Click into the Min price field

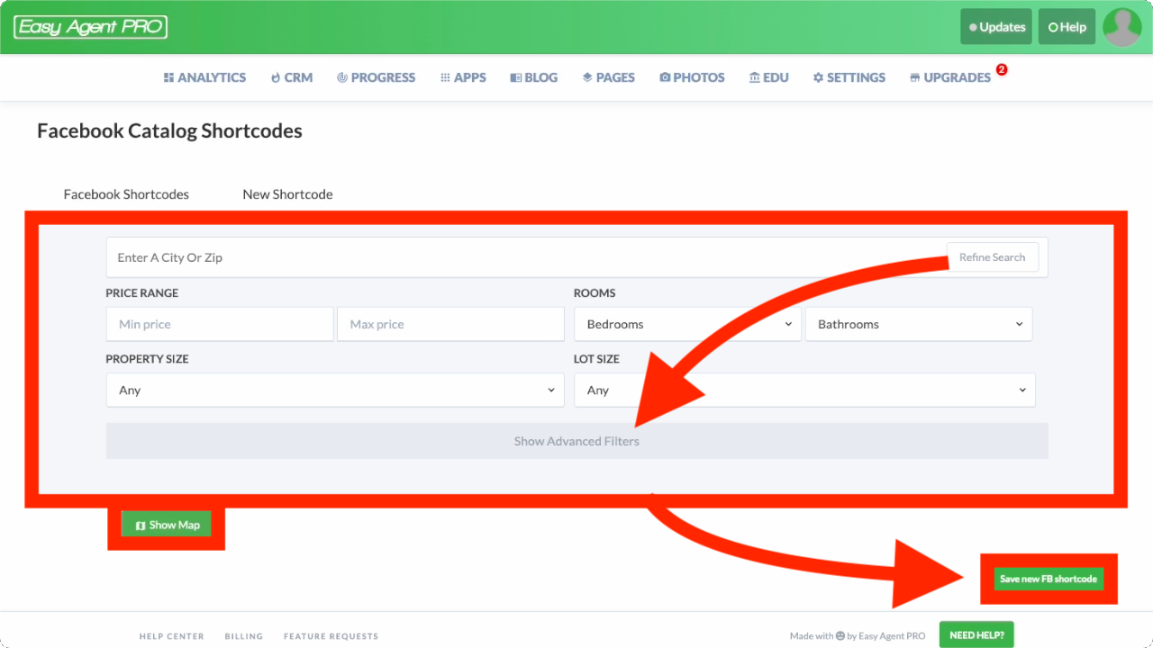[219, 324]
